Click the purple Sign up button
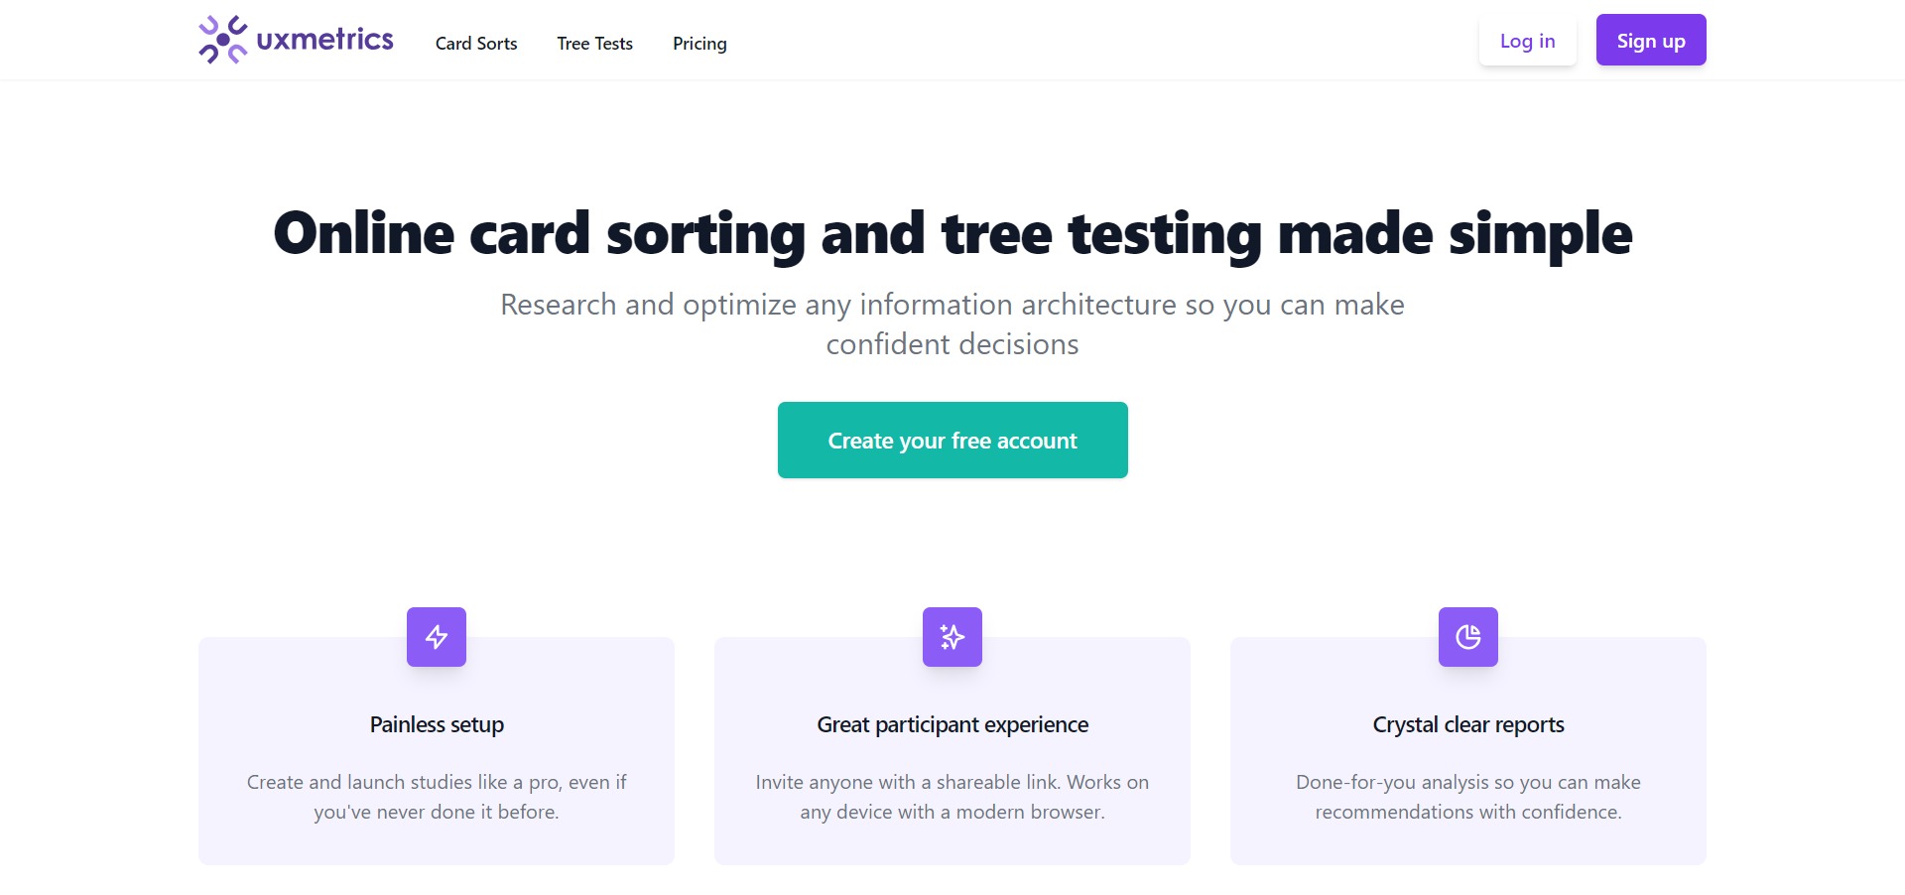The height and width of the screenshot is (895, 1905). (1651, 41)
